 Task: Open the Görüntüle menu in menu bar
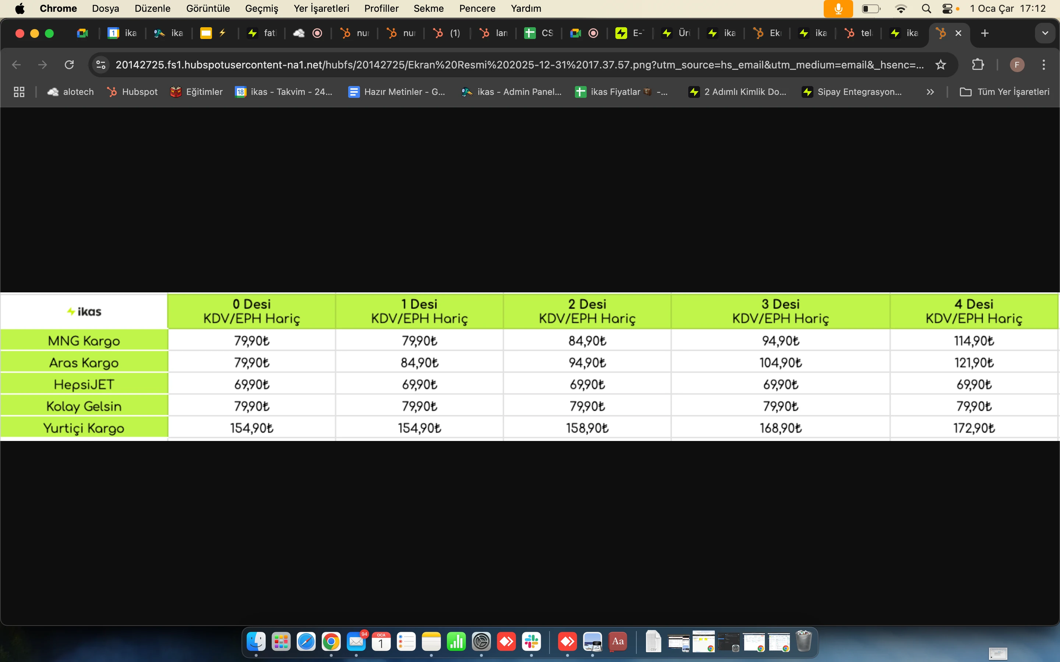[208, 8]
